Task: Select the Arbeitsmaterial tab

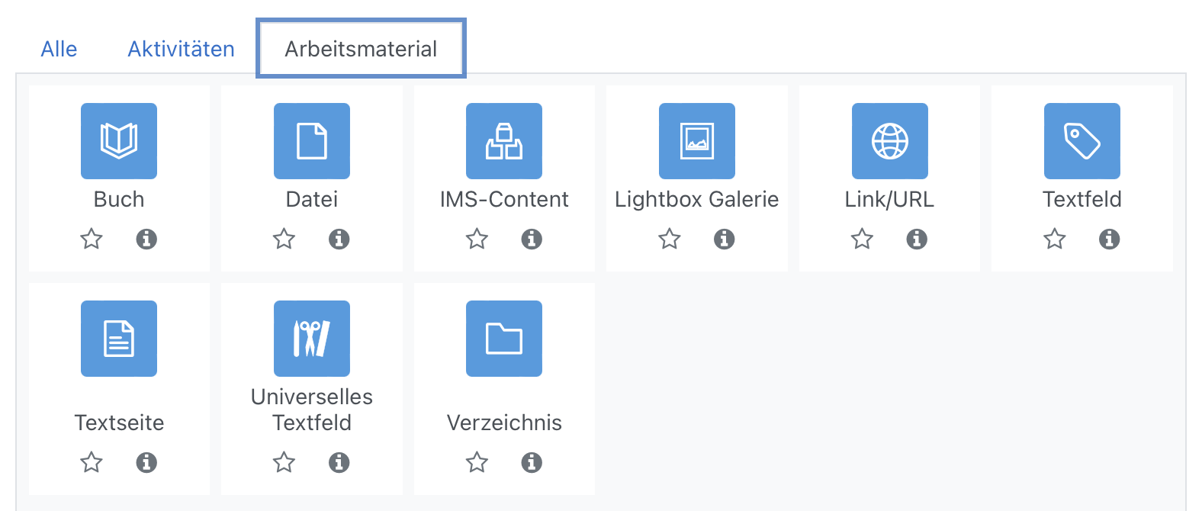Action: coord(361,48)
